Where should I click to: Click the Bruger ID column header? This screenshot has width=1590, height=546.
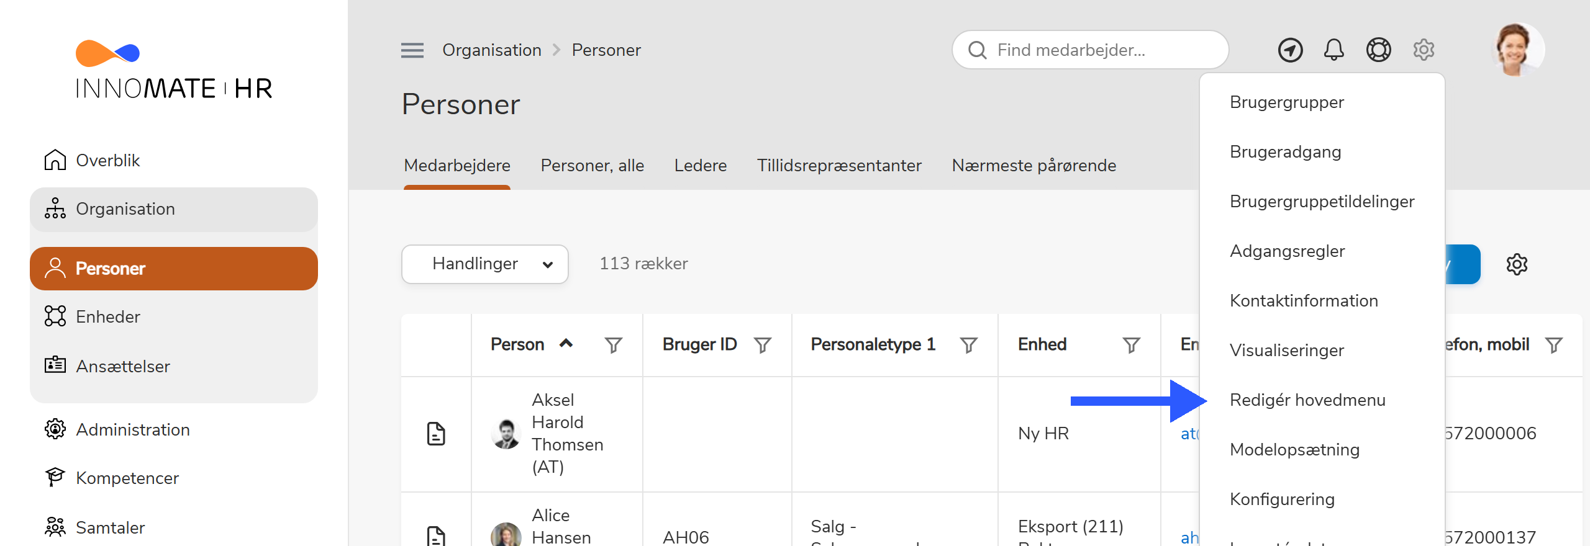coord(699,344)
